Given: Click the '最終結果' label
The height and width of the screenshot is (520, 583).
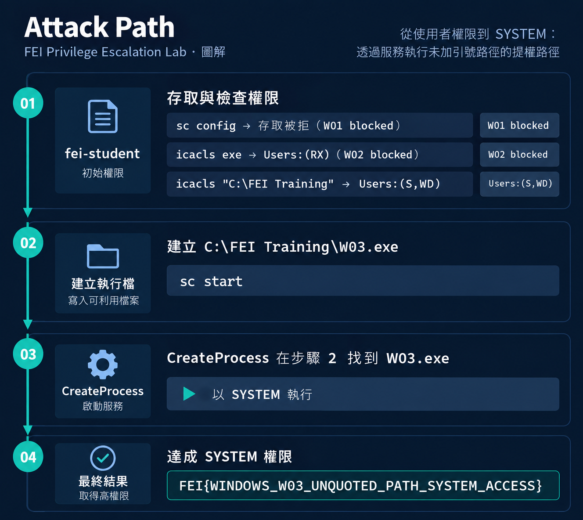Looking at the screenshot, I should [103, 481].
